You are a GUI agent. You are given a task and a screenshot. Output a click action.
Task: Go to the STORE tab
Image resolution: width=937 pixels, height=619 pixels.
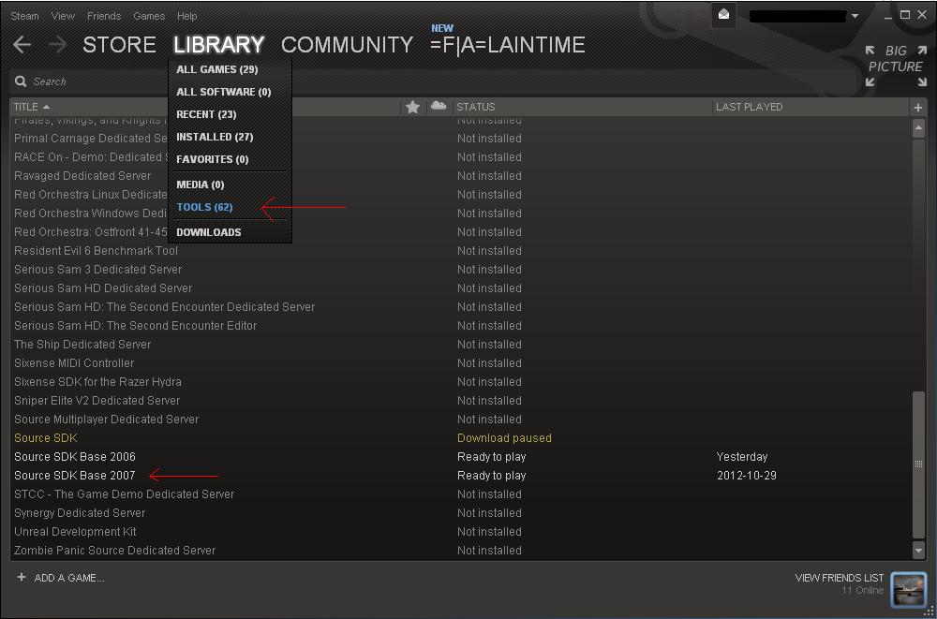[x=119, y=45]
